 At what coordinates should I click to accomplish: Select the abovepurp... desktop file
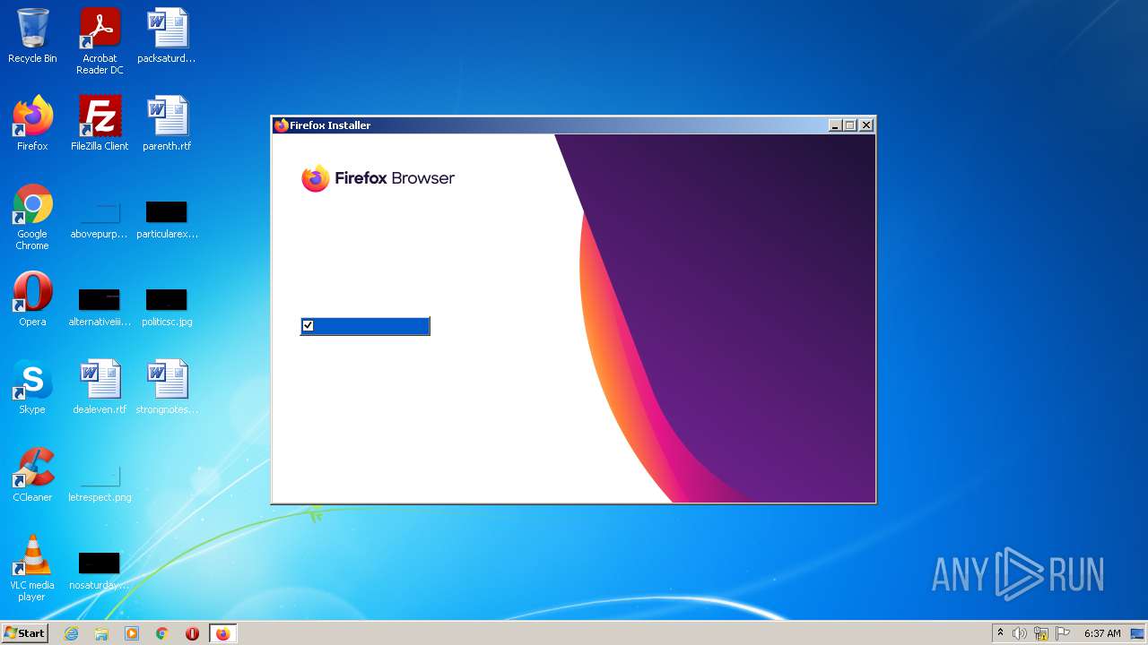pos(100,220)
